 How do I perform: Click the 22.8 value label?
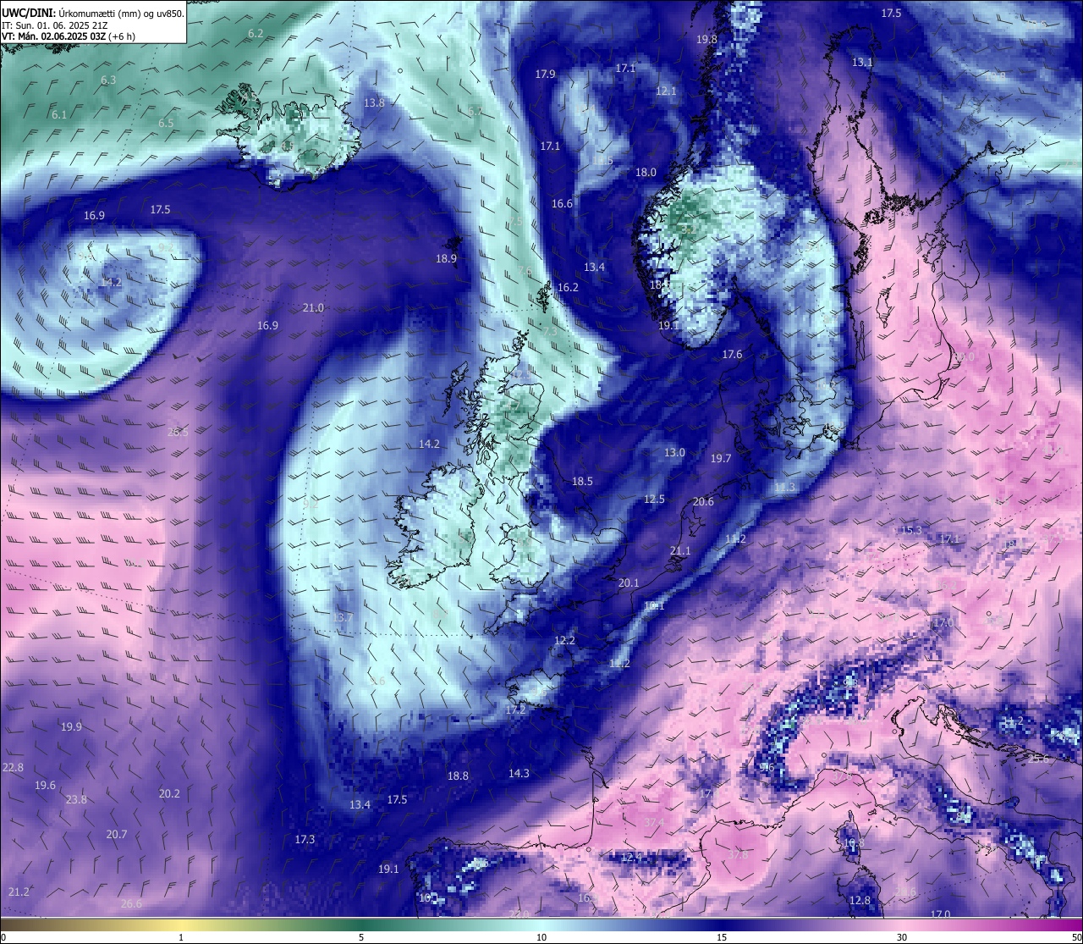tap(13, 768)
